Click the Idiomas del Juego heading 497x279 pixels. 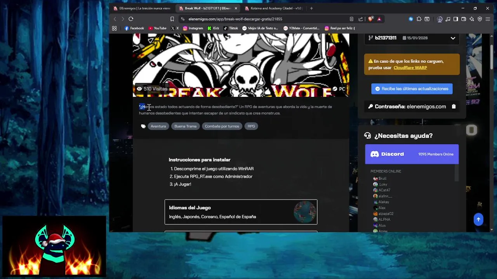point(190,208)
